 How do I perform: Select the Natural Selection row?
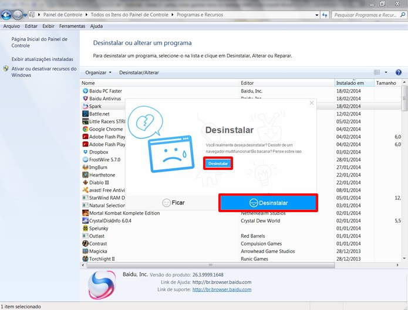click(x=103, y=205)
